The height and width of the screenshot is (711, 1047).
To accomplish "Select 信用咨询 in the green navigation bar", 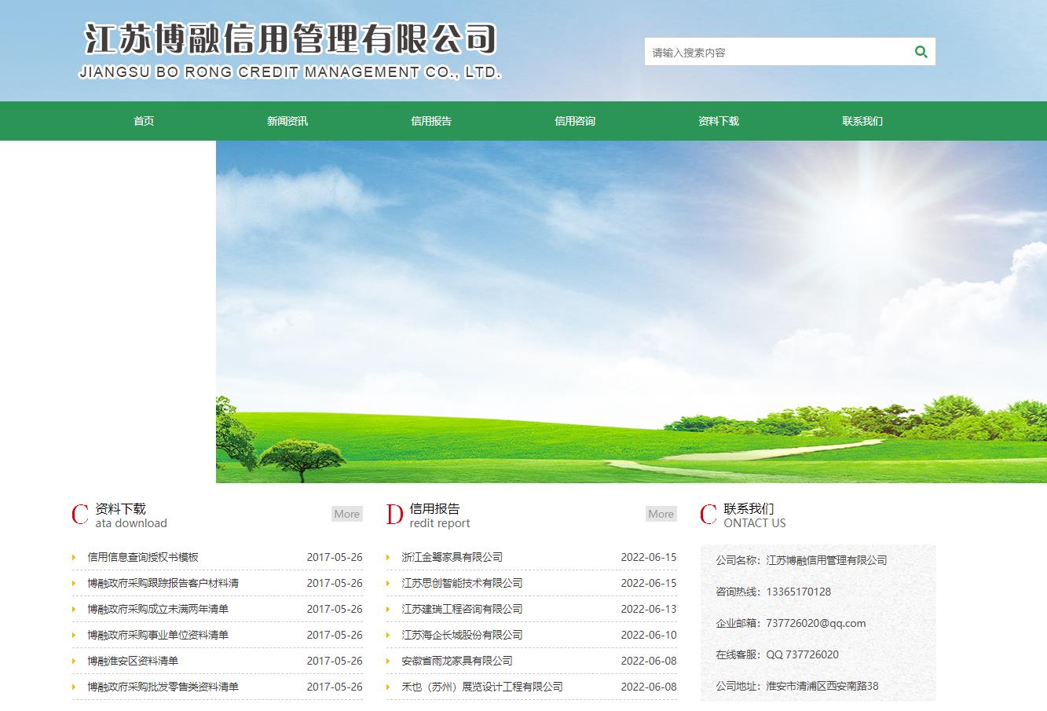I will click(575, 121).
